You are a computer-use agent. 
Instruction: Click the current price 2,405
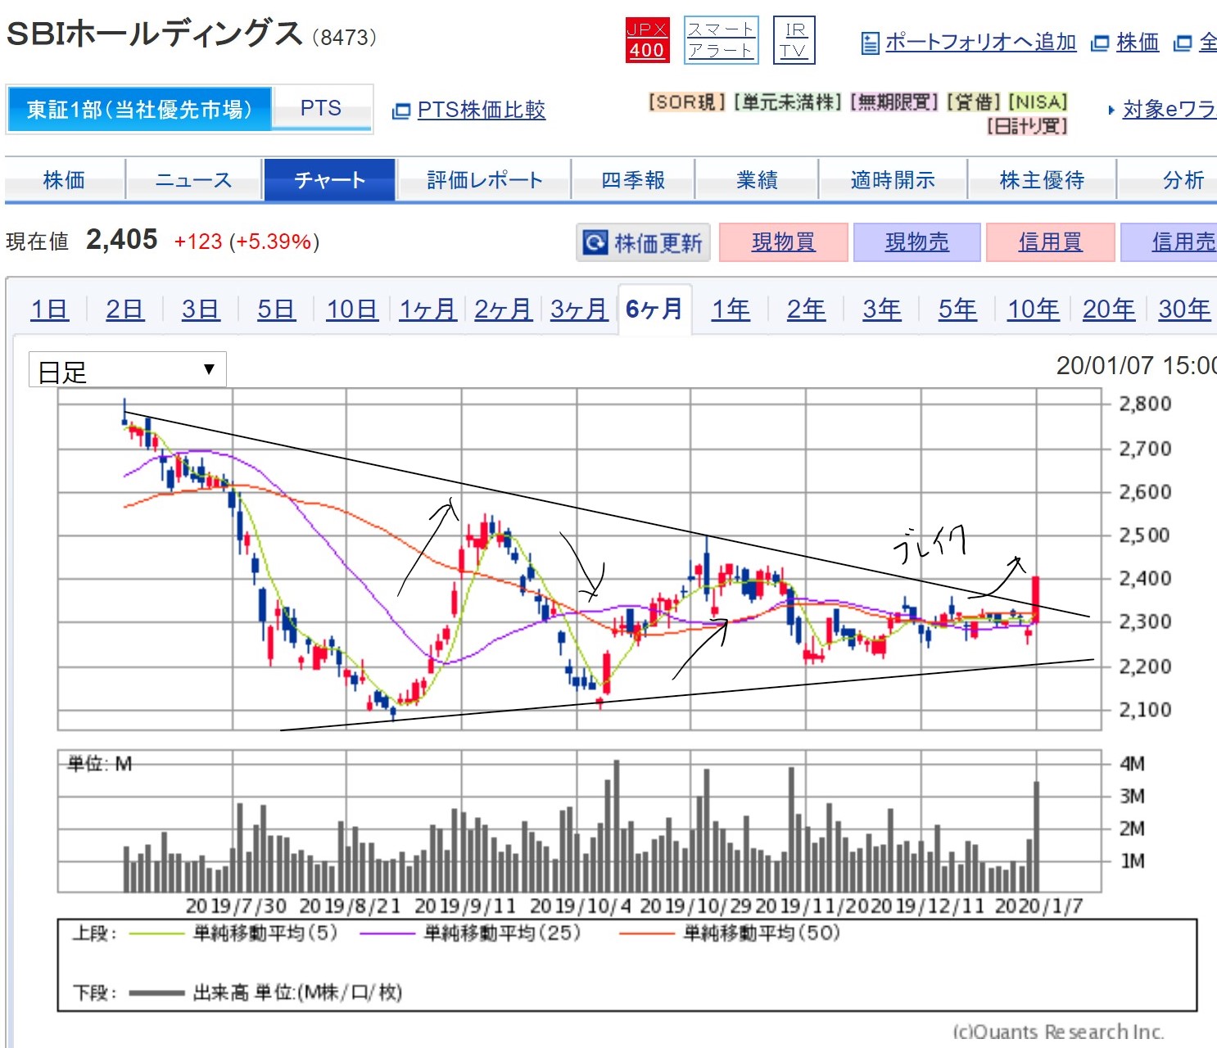(x=122, y=240)
